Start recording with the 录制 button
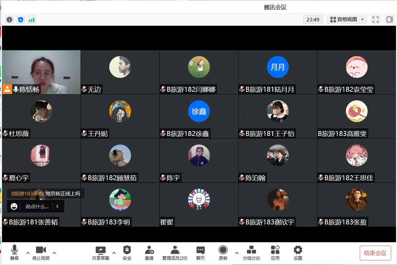The height and width of the screenshot is (265, 397). pyautogui.click(x=223, y=253)
